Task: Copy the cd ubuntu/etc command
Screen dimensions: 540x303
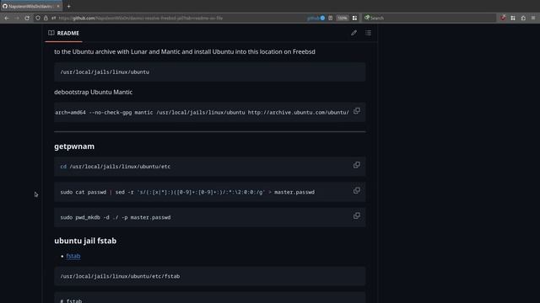Action: pyautogui.click(x=357, y=165)
